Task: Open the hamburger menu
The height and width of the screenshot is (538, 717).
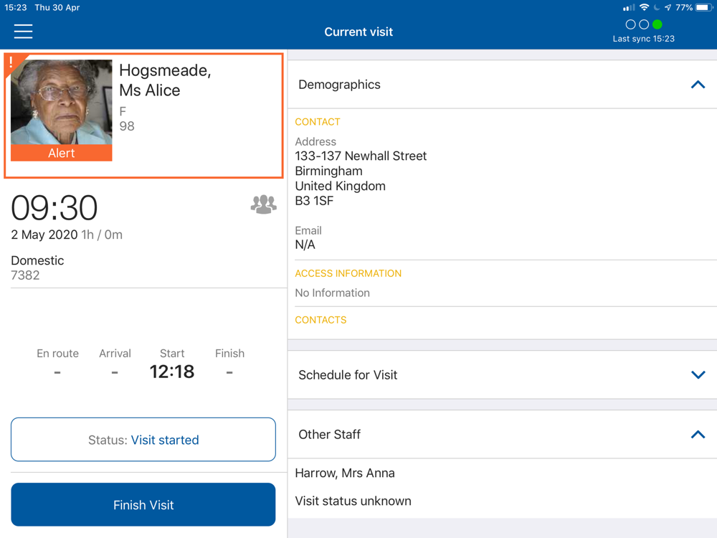Action: pos(23,32)
